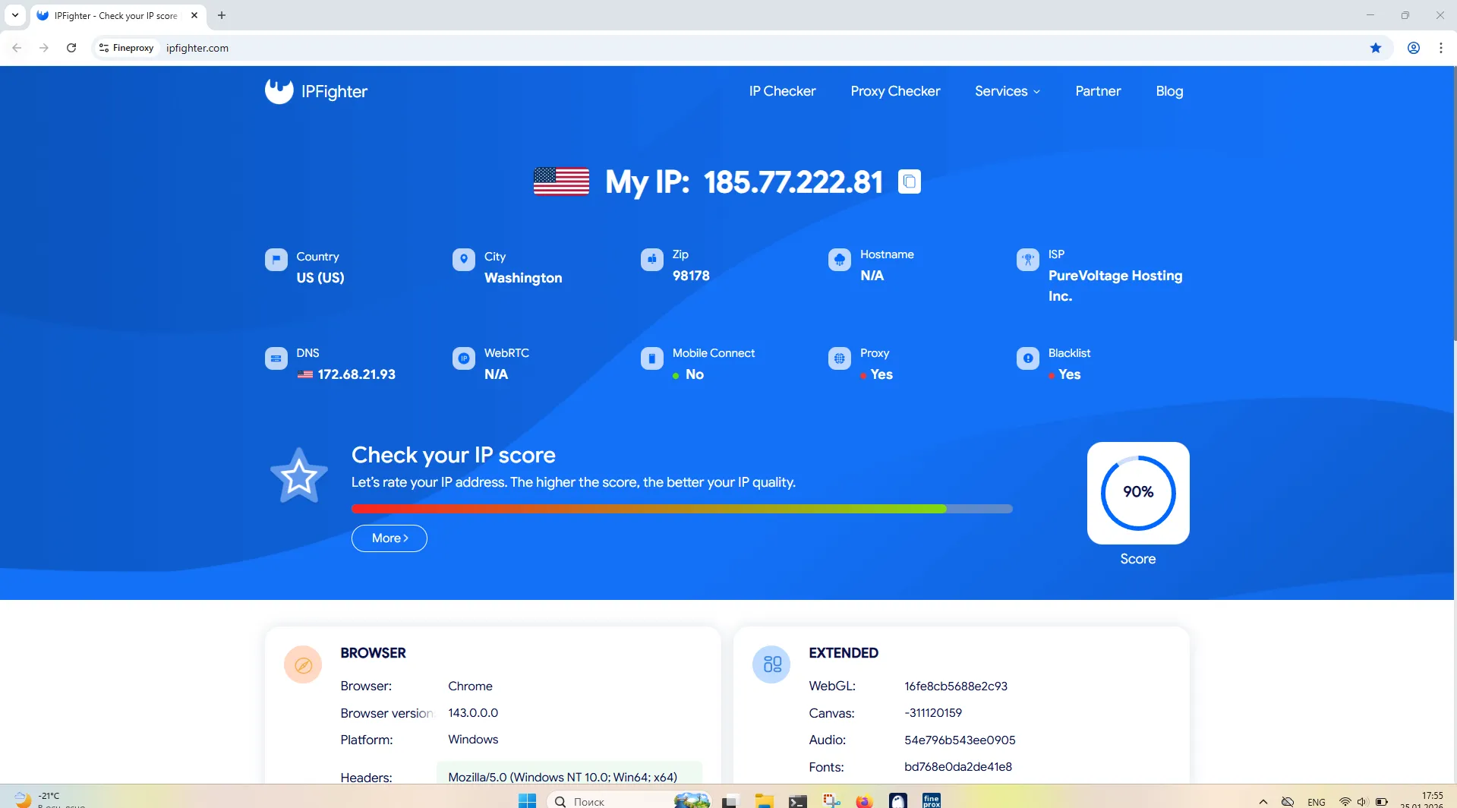Click the Proxy globe icon
The height and width of the screenshot is (808, 1457).
coord(840,358)
